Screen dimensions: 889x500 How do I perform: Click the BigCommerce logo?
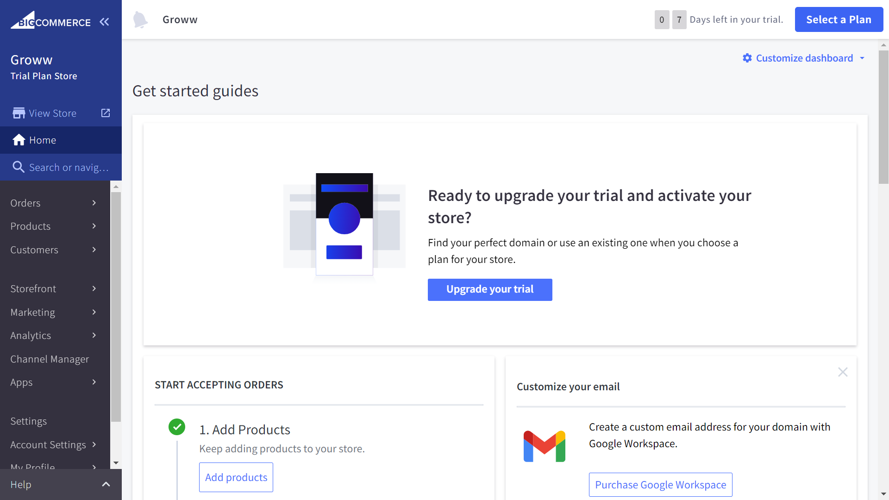pos(50,21)
